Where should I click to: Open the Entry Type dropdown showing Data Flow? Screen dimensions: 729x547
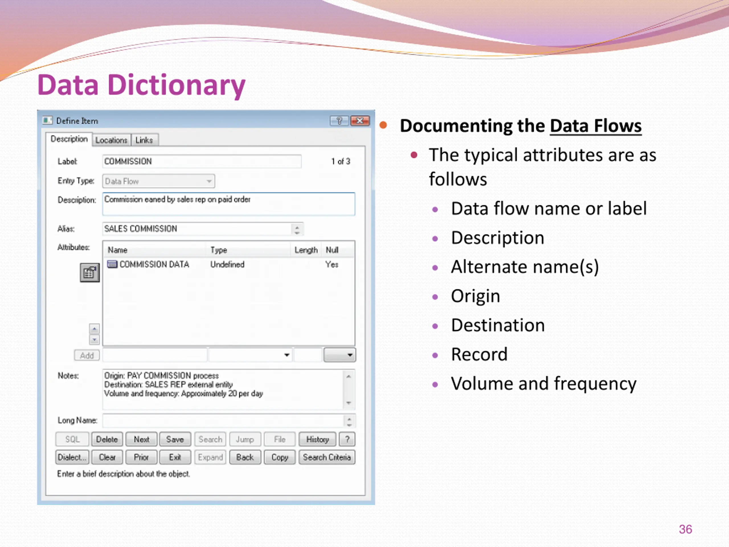click(x=159, y=181)
